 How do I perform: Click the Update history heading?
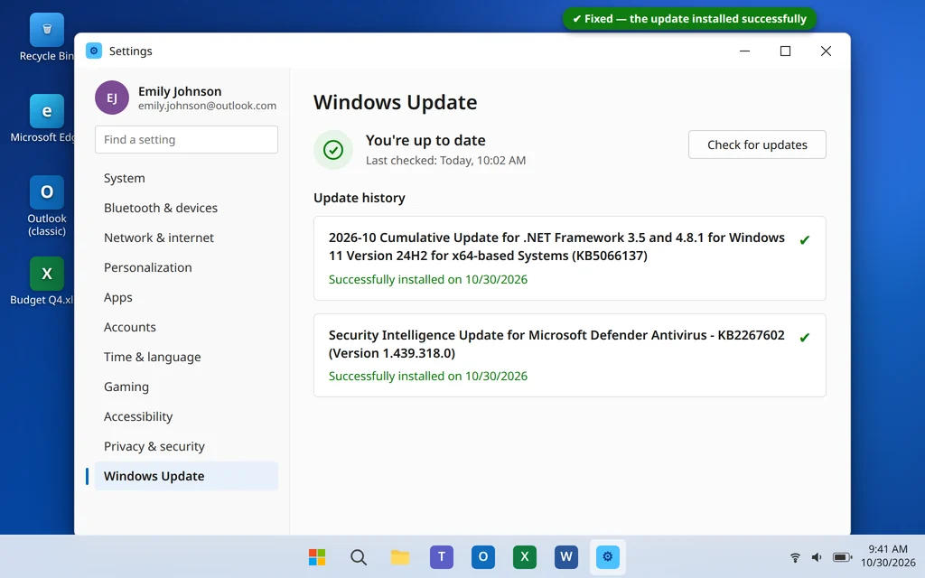(x=360, y=198)
